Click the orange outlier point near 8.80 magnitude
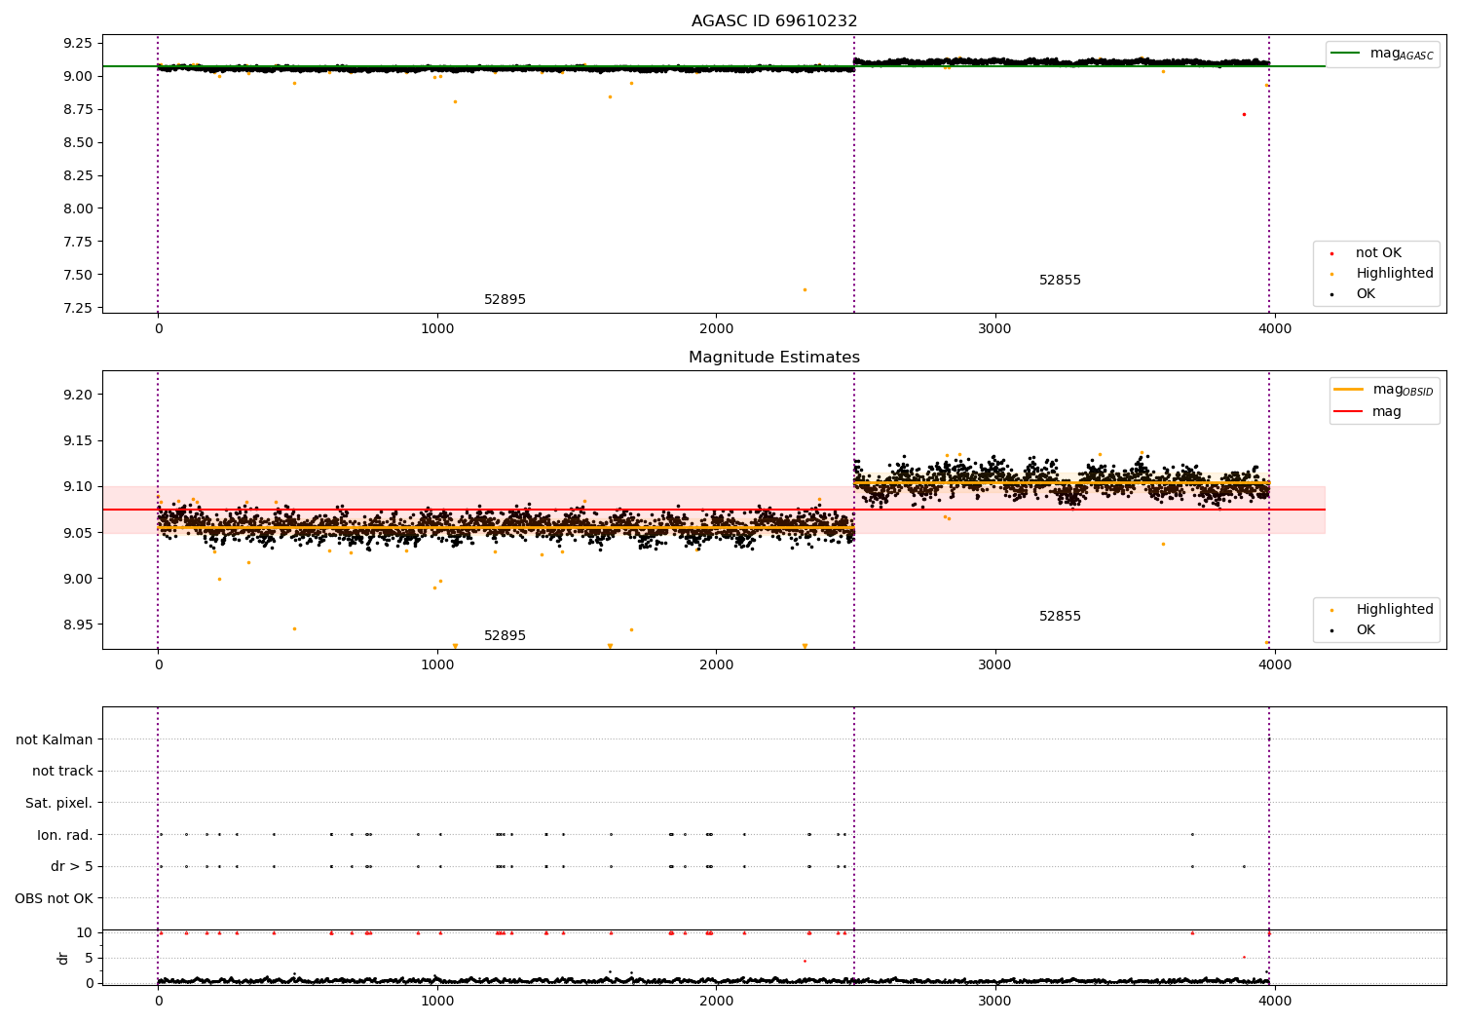Screen dimensions: 1461x1023 point(455,101)
